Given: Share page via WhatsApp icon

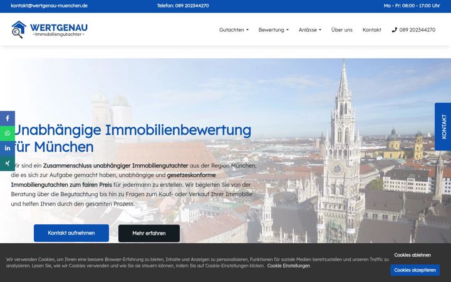Looking at the screenshot, I should (x=8, y=133).
